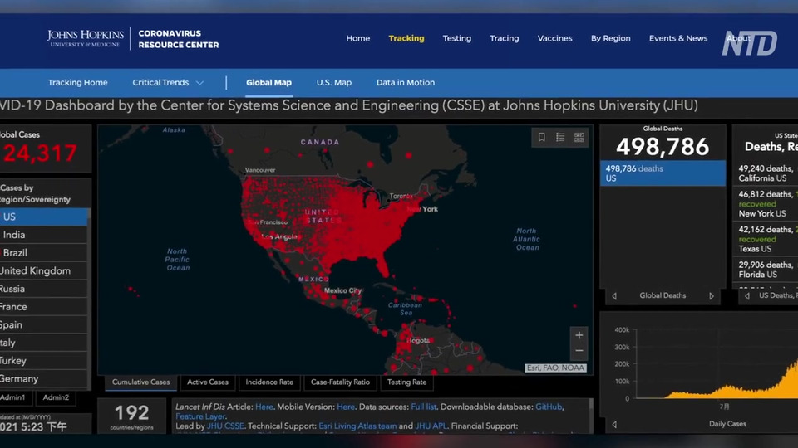This screenshot has width=798, height=448.
Task: Open the Lancet article Here link
Action: (x=264, y=407)
